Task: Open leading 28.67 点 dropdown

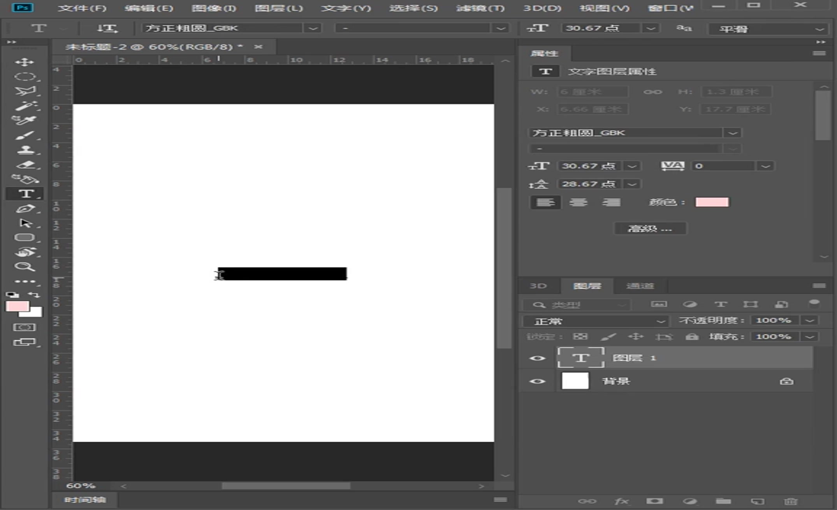Action: pos(632,184)
